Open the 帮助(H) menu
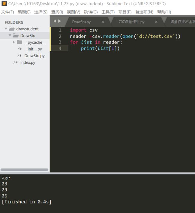The height and width of the screenshot is (213, 195). click(164, 12)
